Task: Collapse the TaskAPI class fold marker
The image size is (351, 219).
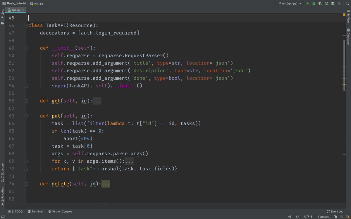Action: (x=26, y=25)
